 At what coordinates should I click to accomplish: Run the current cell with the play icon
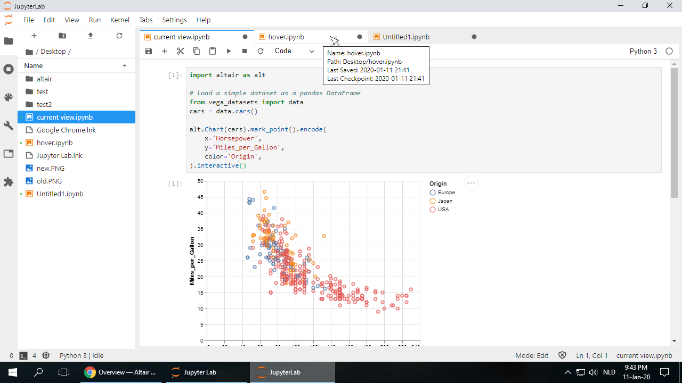click(x=229, y=51)
